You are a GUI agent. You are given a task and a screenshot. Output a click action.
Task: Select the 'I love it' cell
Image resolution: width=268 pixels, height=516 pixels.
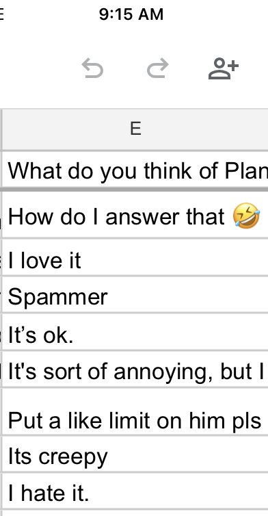tap(135, 257)
